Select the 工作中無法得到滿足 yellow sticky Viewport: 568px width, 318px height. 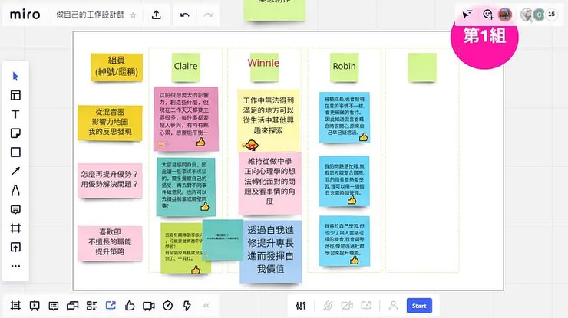(x=269, y=120)
